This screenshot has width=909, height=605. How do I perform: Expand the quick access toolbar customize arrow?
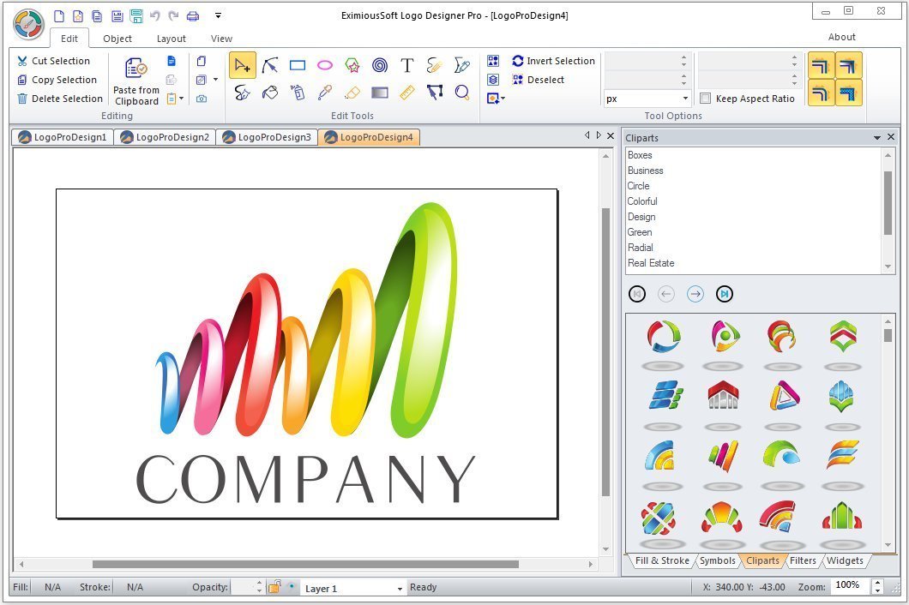(218, 16)
